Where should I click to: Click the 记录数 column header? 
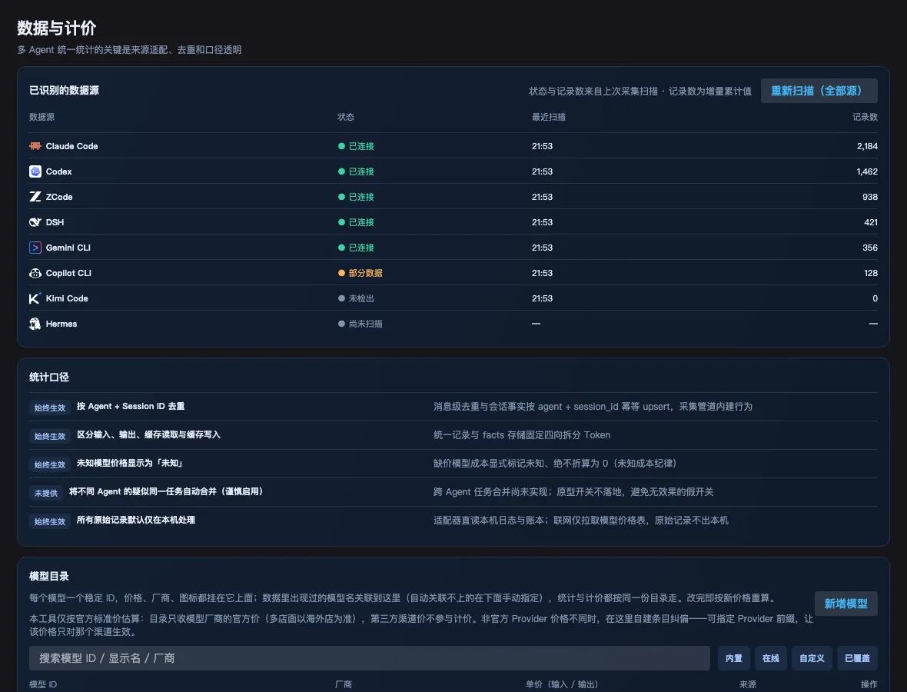[x=865, y=117]
